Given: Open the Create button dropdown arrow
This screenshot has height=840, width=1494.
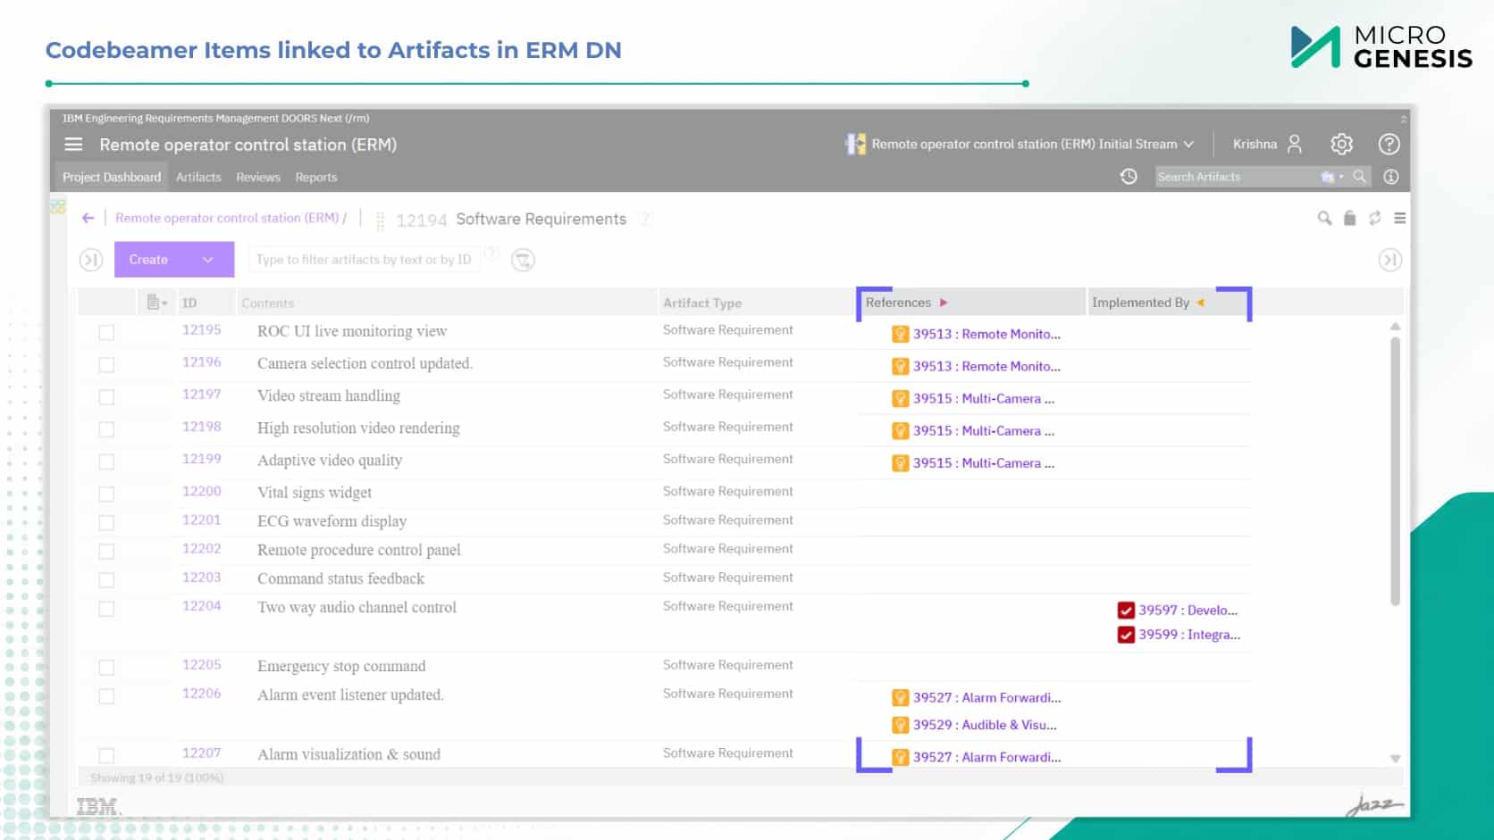Looking at the screenshot, I should 208,260.
